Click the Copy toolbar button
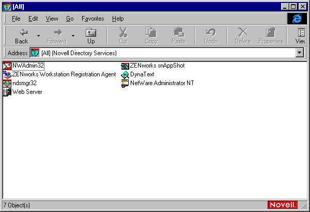 (x=151, y=36)
